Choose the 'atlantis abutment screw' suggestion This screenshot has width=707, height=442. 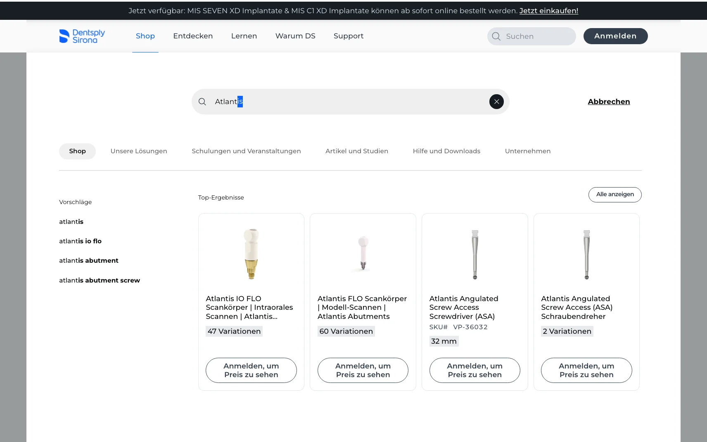click(x=100, y=280)
